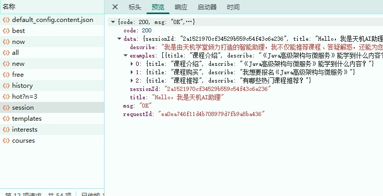The width and height of the screenshot is (383, 196).
Task: Click JSON icon beside session
Action: tap(6, 108)
